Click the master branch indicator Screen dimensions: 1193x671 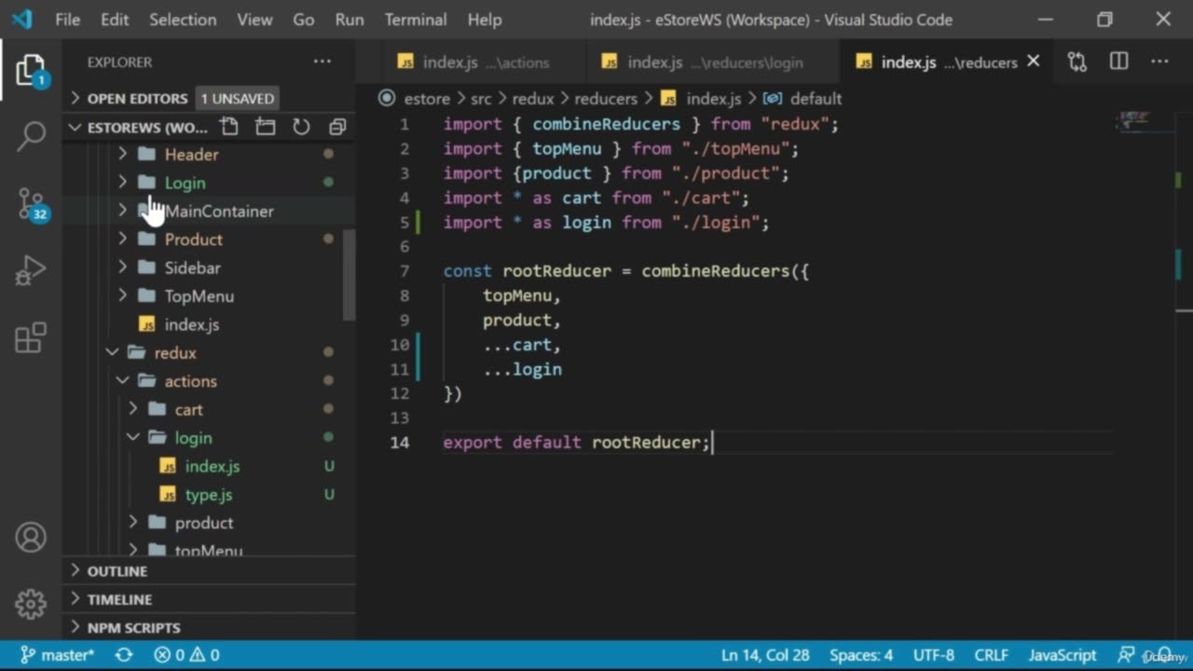coord(57,655)
